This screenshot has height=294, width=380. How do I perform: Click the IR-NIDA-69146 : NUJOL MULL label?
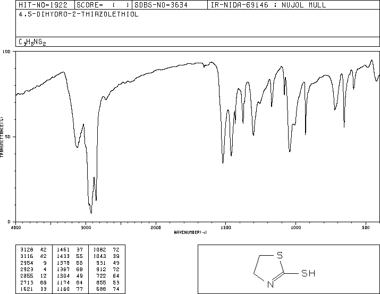click(268, 5)
